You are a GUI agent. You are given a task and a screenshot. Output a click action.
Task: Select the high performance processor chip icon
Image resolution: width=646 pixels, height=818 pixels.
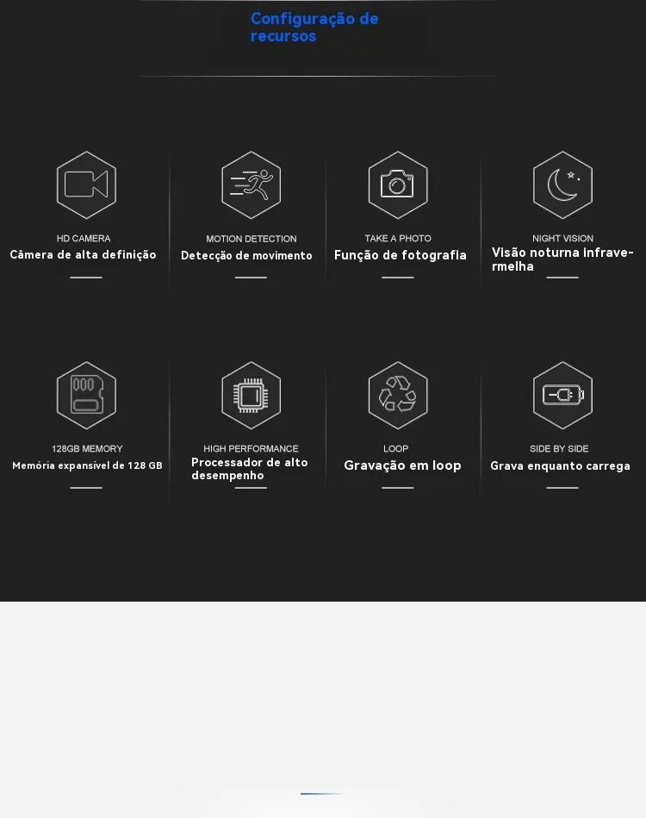click(x=251, y=395)
